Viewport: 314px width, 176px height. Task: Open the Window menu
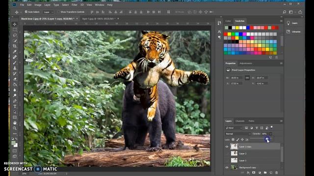coord(100,5)
